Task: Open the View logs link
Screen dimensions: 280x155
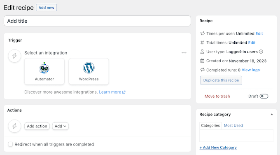Action: click(250, 70)
